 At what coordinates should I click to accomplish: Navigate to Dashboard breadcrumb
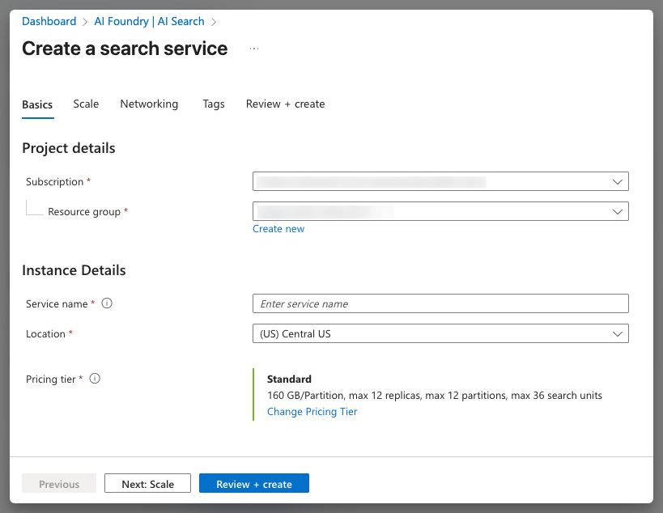(x=49, y=22)
